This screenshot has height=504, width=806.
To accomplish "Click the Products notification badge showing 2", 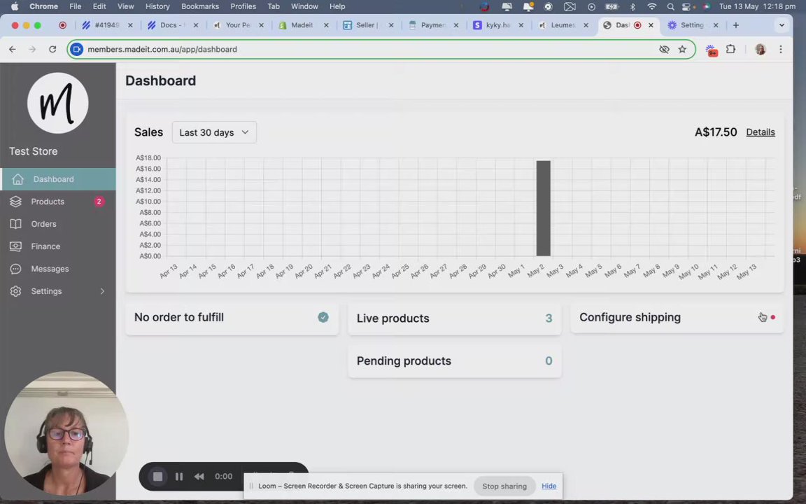I will [x=99, y=202].
